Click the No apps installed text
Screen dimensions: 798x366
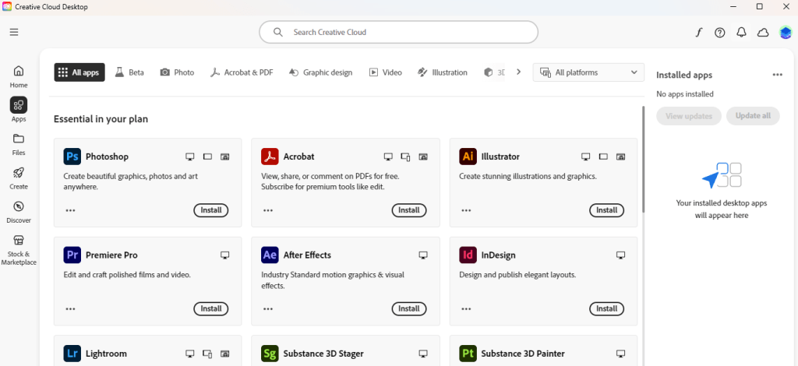pos(684,94)
